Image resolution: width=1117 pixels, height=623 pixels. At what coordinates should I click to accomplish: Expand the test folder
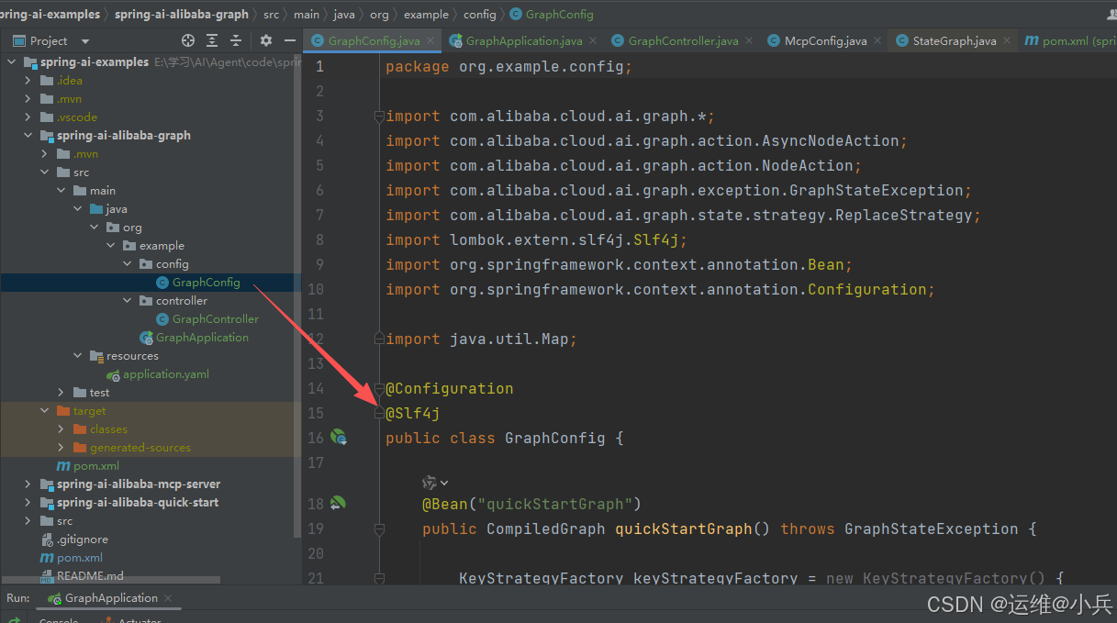click(x=61, y=392)
